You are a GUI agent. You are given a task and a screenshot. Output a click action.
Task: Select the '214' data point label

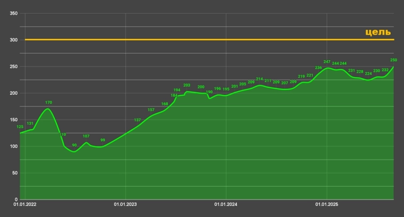(260, 79)
